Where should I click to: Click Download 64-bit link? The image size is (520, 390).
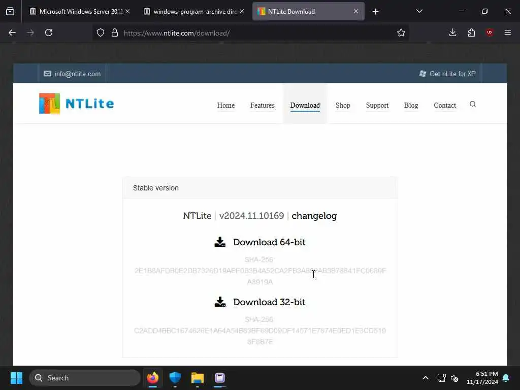269,242
